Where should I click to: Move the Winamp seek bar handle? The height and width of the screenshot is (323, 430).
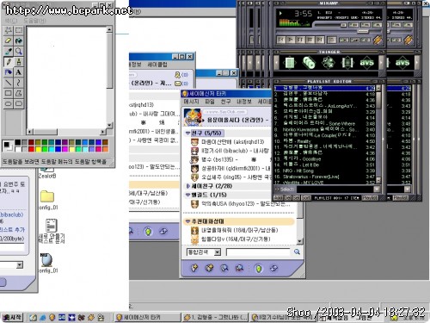point(363,31)
